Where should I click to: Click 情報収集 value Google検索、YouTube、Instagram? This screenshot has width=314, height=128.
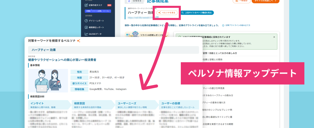click(x=108, y=89)
